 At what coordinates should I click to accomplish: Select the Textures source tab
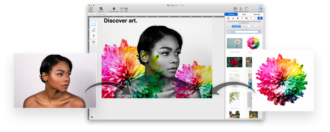tap(245, 26)
